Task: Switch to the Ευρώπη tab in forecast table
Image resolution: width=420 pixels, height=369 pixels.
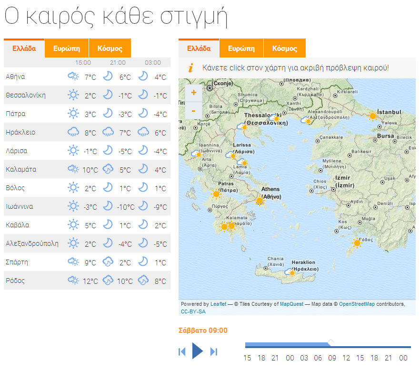Action: [x=66, y=48]
